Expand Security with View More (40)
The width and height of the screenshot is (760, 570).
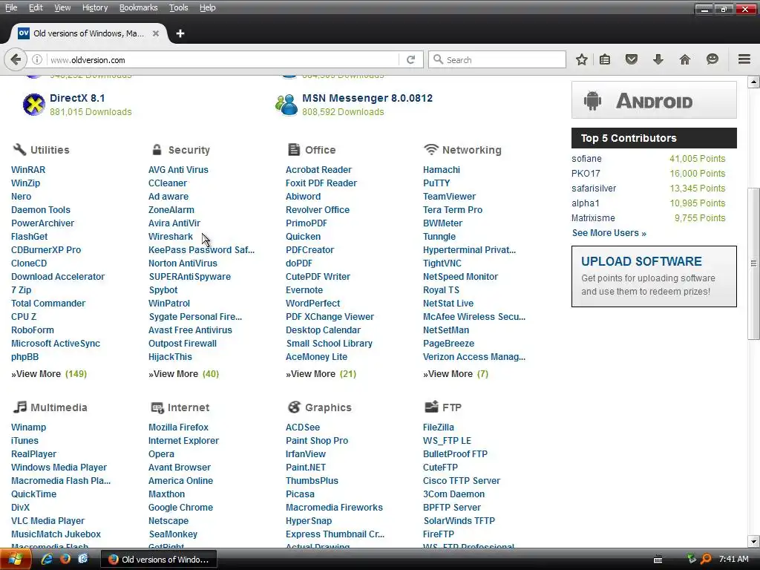pyautogui.click(x=184, y=374)
